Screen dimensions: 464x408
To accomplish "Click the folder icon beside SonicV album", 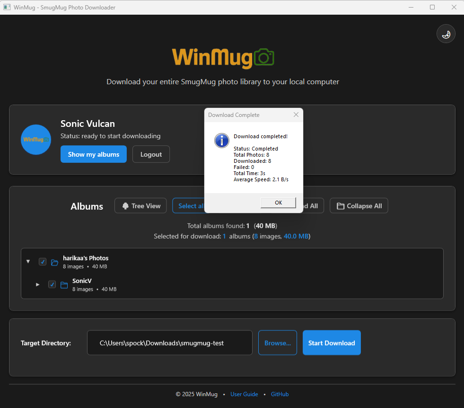I will pyautogui.click(x=64, y=284).
